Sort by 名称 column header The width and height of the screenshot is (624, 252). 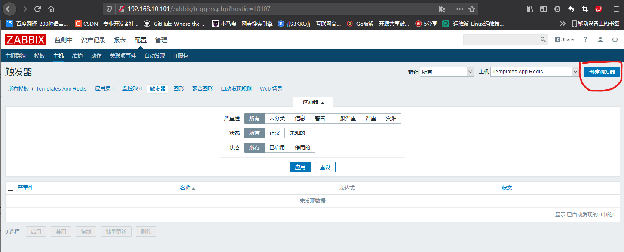point(187,188)
